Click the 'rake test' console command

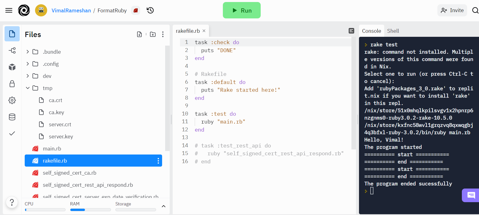click(x=384, y=45)
